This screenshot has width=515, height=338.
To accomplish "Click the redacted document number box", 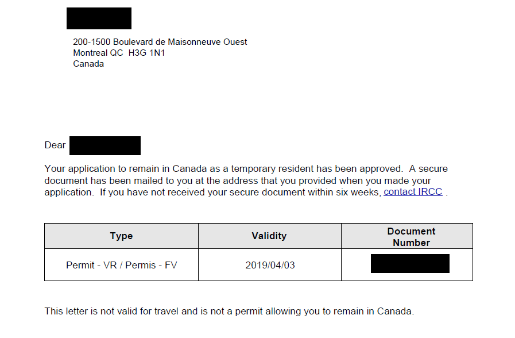I will click(x=410, y=263).
